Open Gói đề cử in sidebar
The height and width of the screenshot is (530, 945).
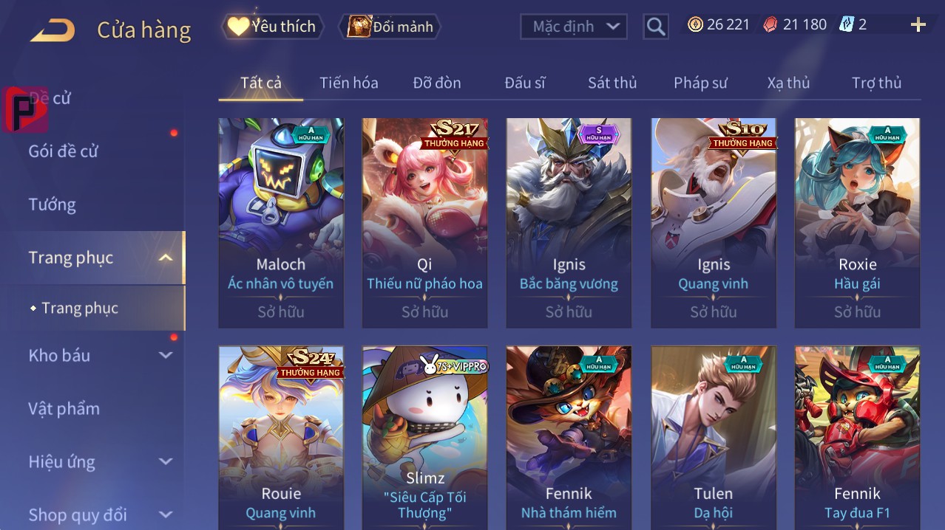[64, 151]
